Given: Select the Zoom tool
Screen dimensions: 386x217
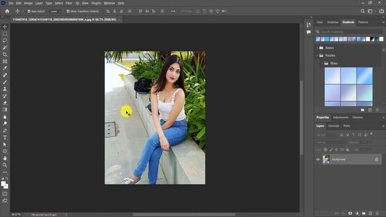Looking at the screenshot, I should click(x=5, y=165).
